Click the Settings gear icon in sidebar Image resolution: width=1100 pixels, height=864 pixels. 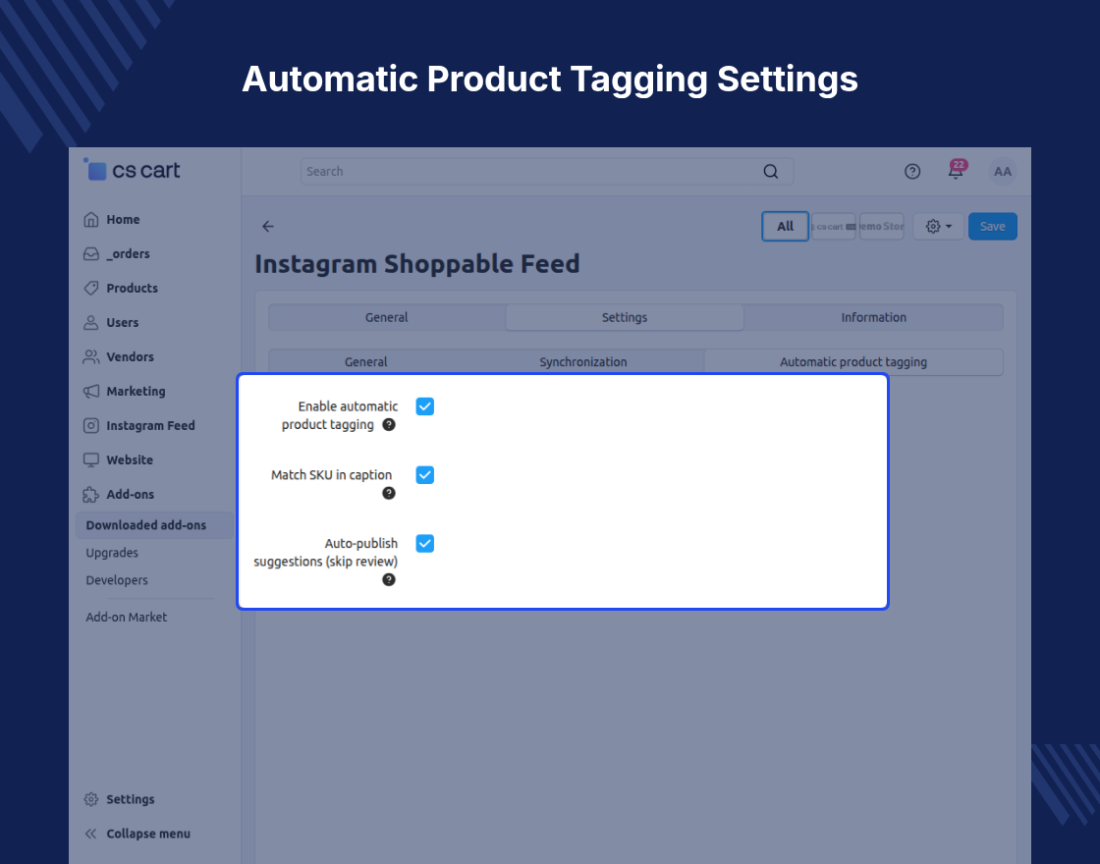point(91,799)
